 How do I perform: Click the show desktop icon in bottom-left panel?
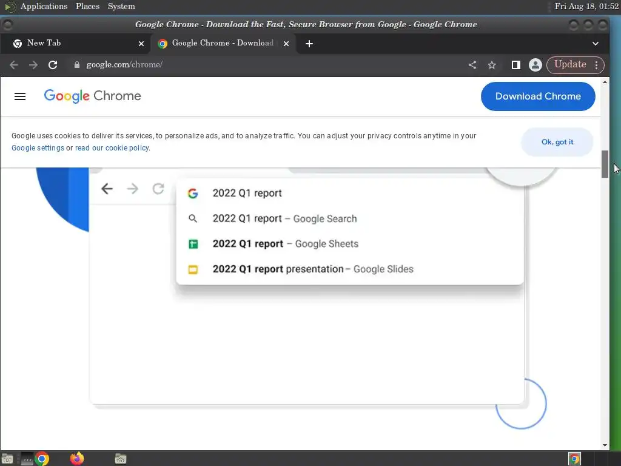point(7,459)
